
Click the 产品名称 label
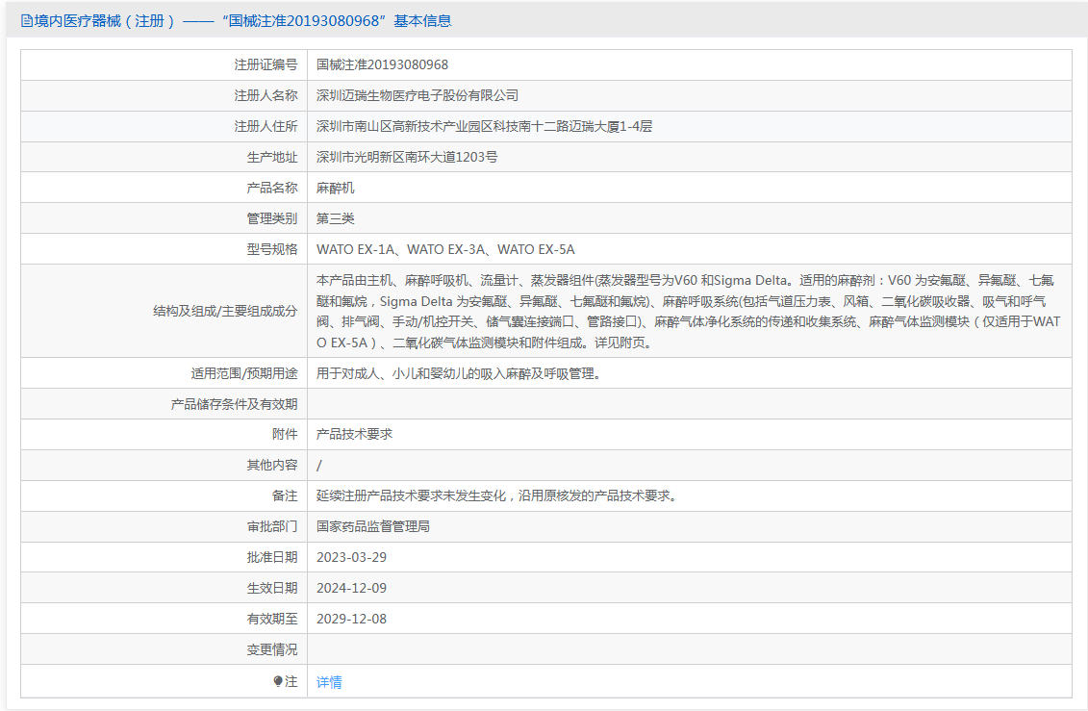coord(272,188)
